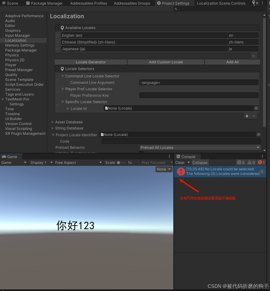Click the Add Custom Locale button
The width and height of the screenshot is (270, 291).
tap(166, 62)
